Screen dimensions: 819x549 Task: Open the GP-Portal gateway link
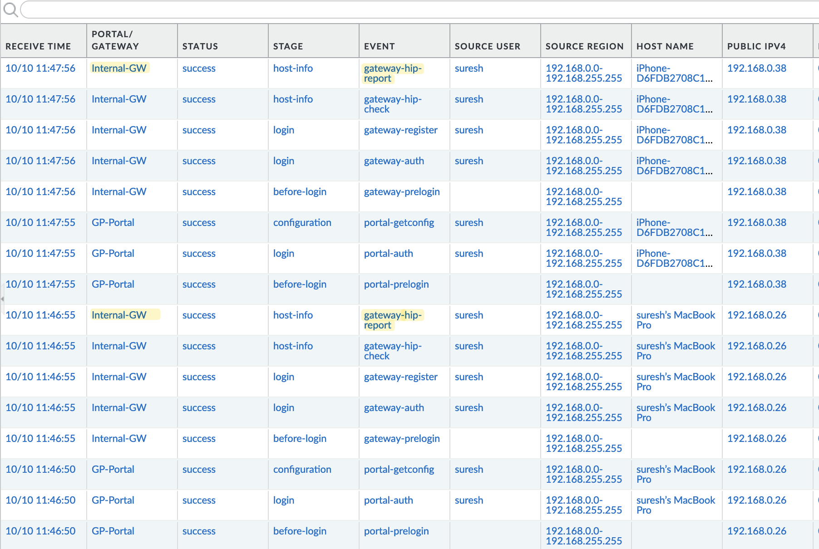click(x=113, y=222)
